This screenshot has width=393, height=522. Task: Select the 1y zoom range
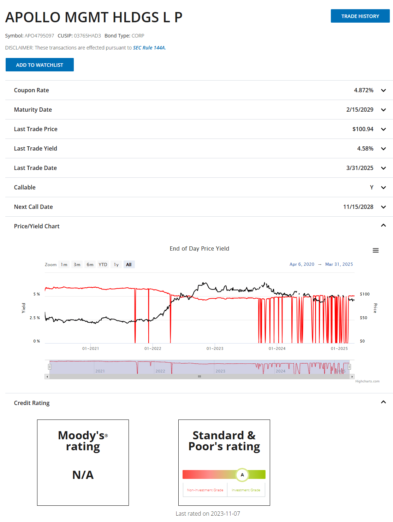pos(116,264)
